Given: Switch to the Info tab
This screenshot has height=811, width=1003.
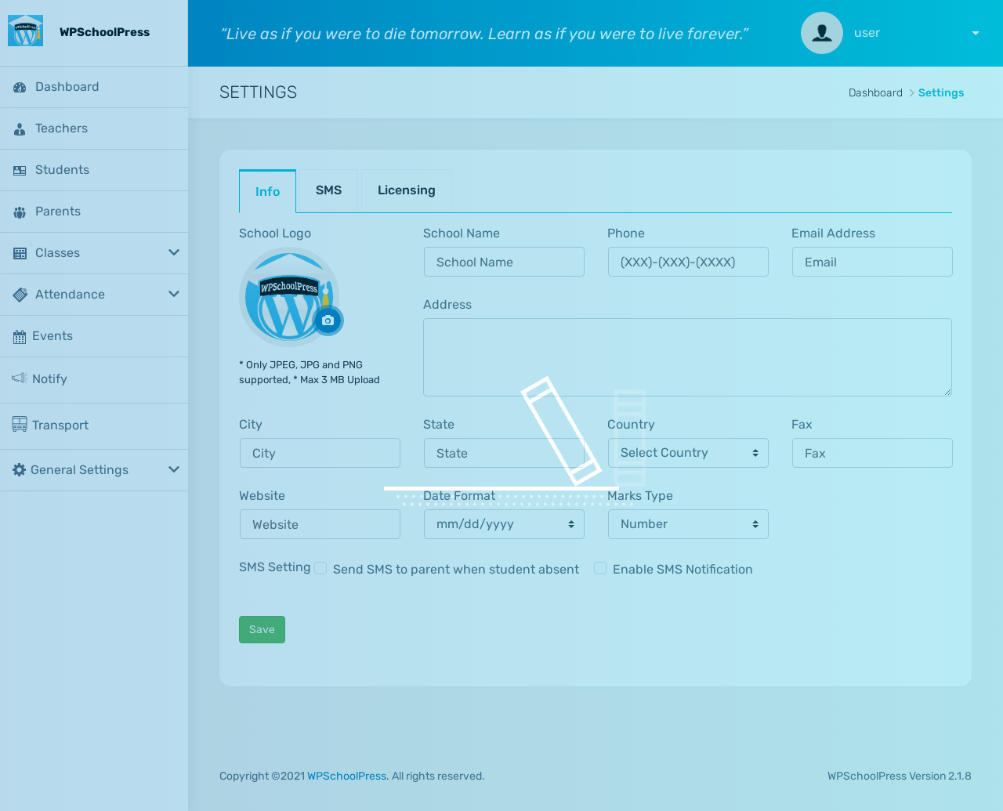Looking at the screenshot, I should [x=267, y=191].
